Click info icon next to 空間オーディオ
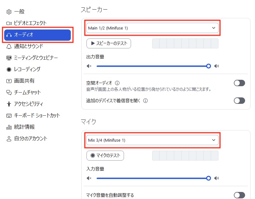The image size is (255, 199). pyautogui.click(x=117, y=83)
